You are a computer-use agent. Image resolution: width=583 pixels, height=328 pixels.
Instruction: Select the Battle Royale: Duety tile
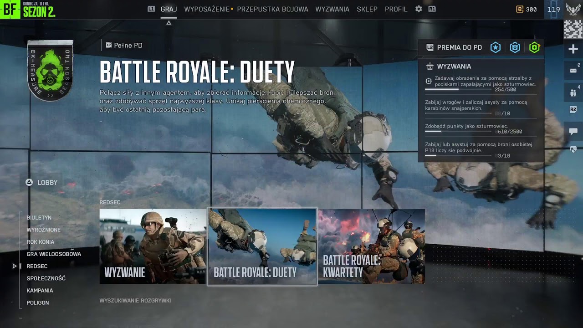[x=262, y=246]
